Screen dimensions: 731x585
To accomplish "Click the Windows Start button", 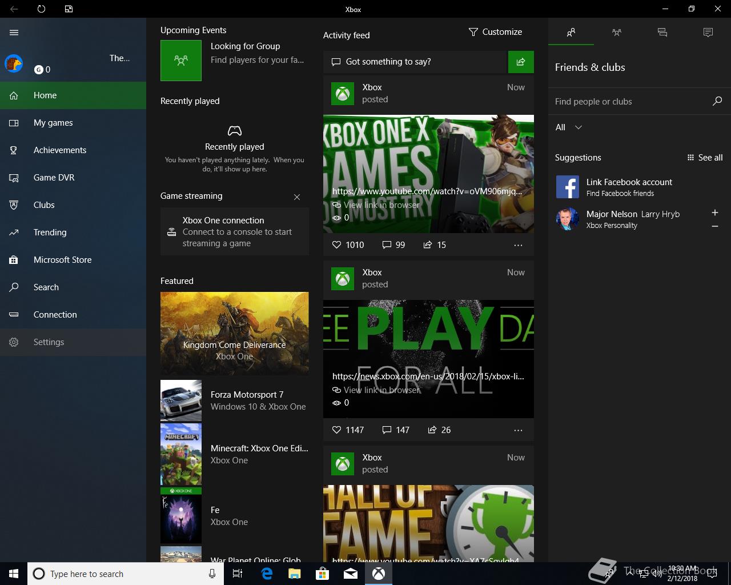I will 14,574.
